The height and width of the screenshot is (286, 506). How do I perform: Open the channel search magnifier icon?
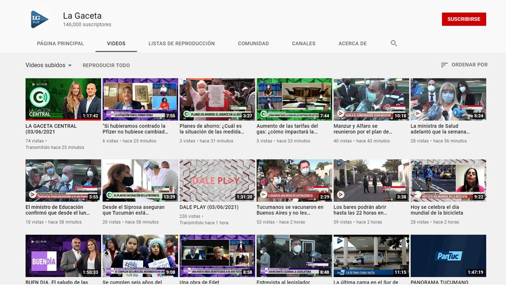(394, 43)
